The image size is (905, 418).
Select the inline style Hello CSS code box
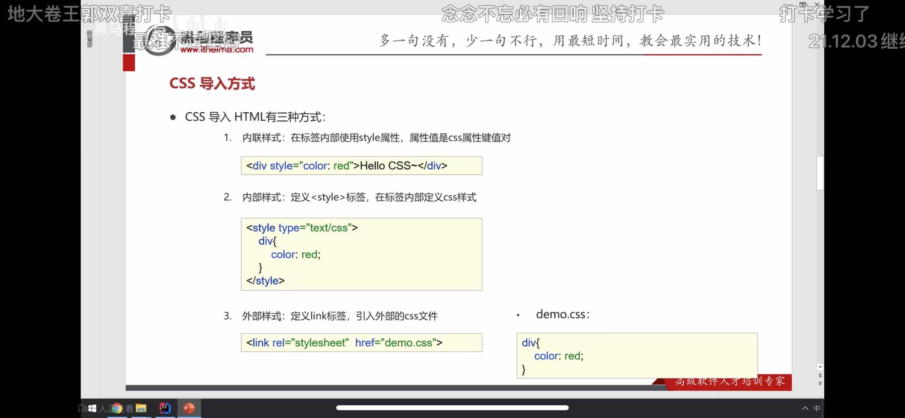pyautogui.click(x=361, y=165)
